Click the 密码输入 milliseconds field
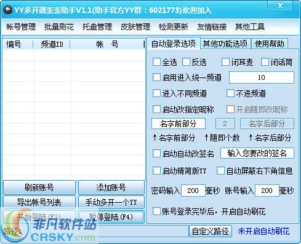The image size is (301, 244). coord(193,191)
